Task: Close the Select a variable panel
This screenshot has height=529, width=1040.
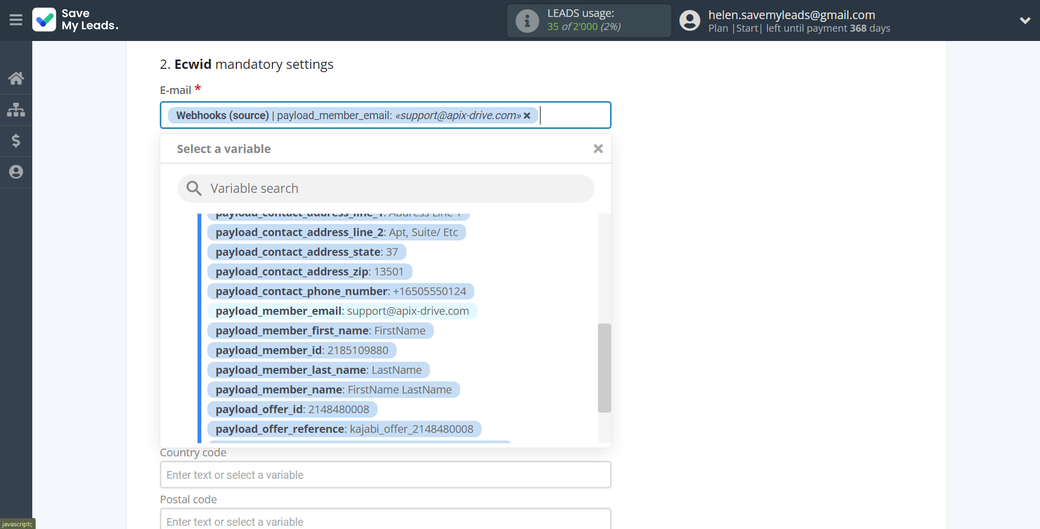Action: click(598, 149)
